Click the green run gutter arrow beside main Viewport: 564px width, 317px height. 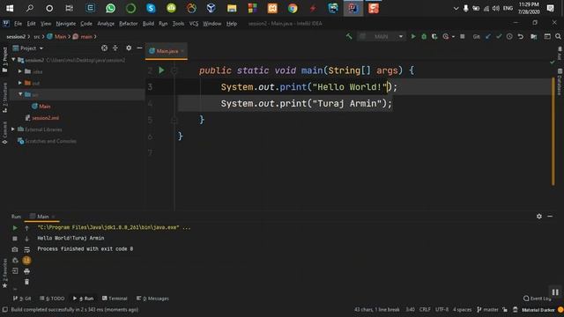[x=161, y=70]
